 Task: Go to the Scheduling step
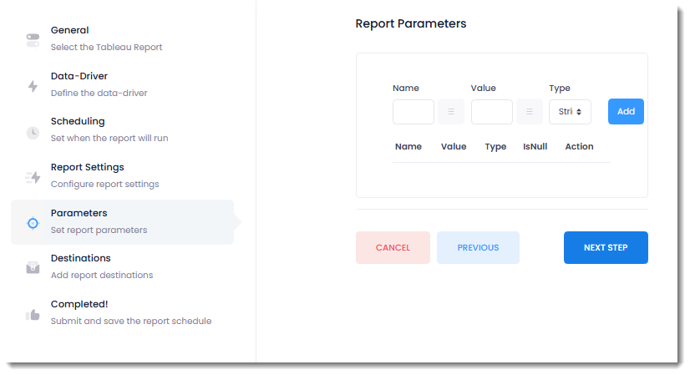tap(78, 122)
